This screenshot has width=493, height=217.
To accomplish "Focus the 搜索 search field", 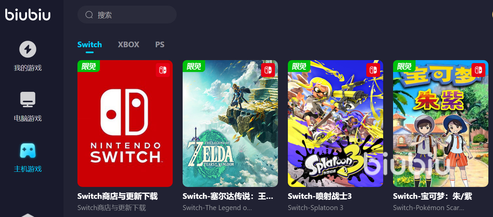I will pyautogui.click(x=127, y=15).
